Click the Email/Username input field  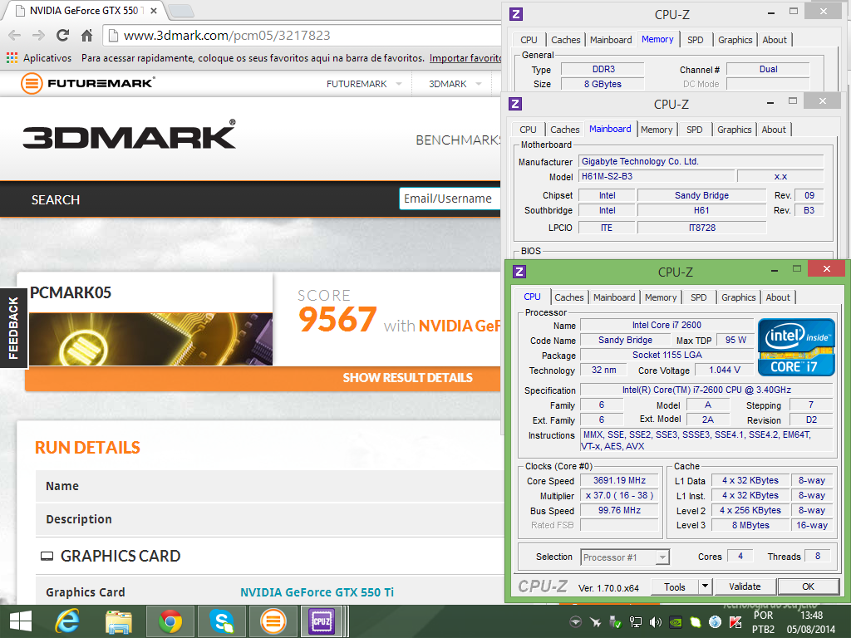[450, 199]
